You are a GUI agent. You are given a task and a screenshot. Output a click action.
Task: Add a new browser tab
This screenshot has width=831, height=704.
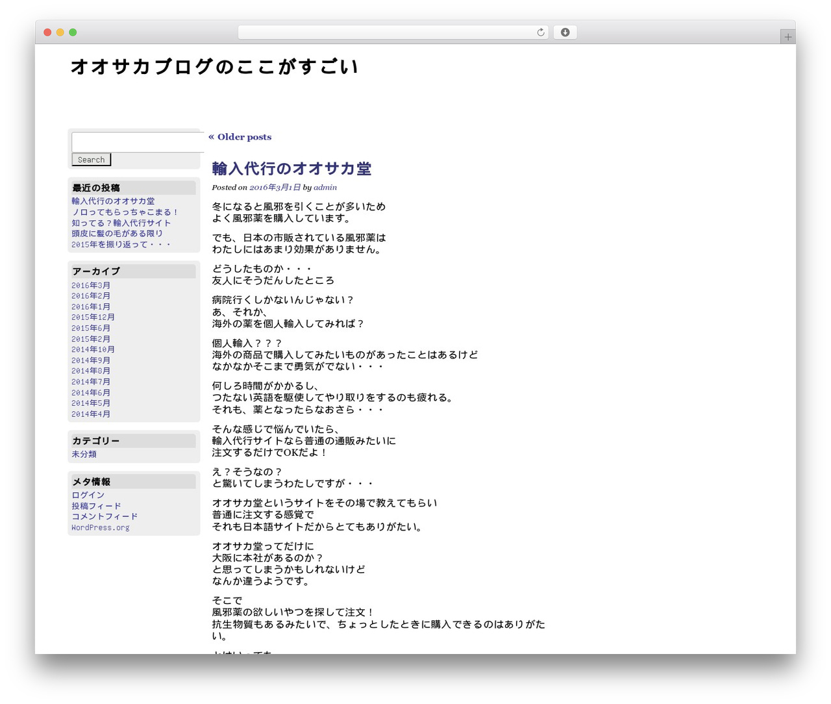[788, 37]
